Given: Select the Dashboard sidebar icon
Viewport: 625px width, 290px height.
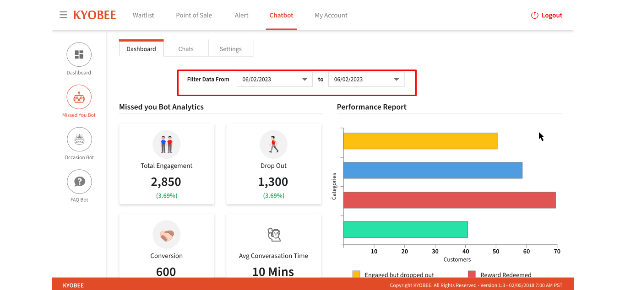Looking at the screenshot, I should pyautogui.click(x=79, y=55).
